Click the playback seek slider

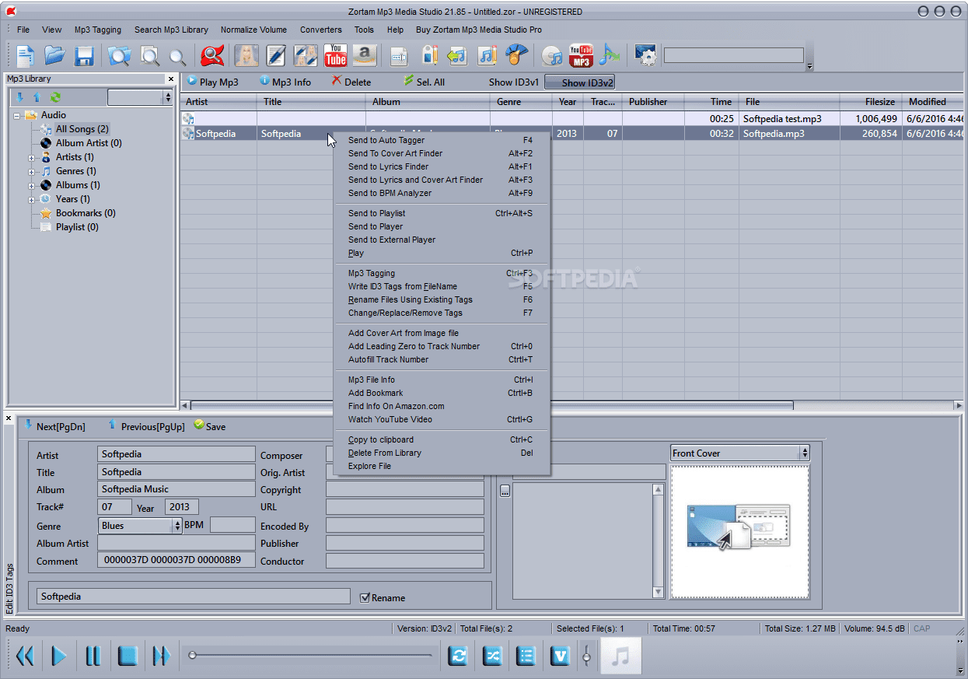[311, 656]
